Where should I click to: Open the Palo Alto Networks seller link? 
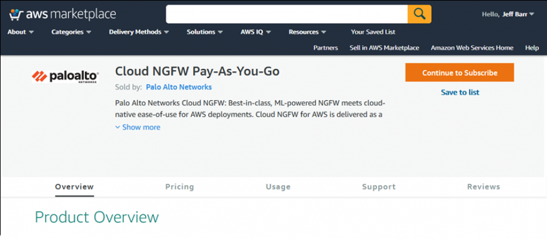click(x=178, y=87)
